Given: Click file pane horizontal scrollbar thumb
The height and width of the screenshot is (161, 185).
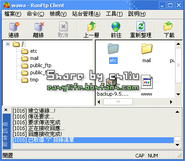Looking at the screenshot, I should (118, 102).
